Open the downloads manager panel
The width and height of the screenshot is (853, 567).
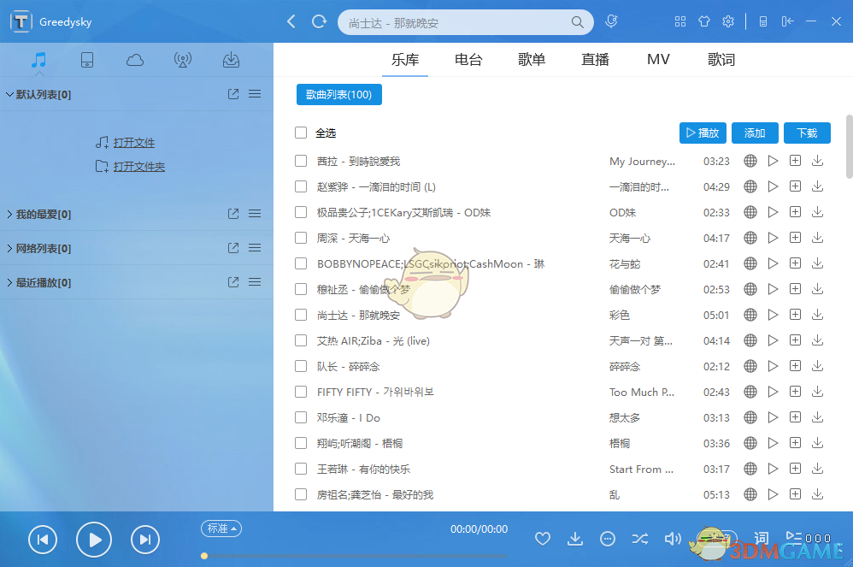pos(230,60)
